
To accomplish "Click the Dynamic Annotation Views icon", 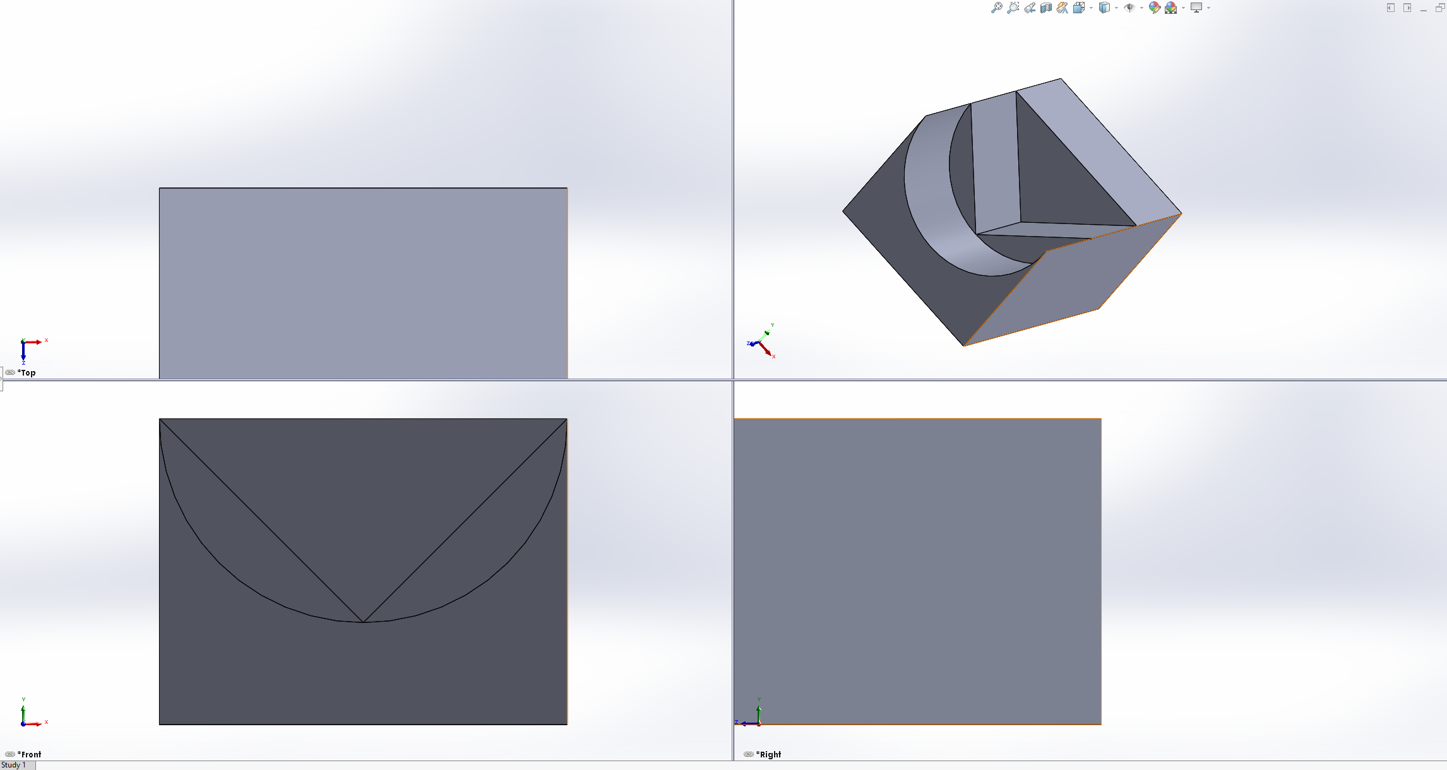I will click(1063, 8).
